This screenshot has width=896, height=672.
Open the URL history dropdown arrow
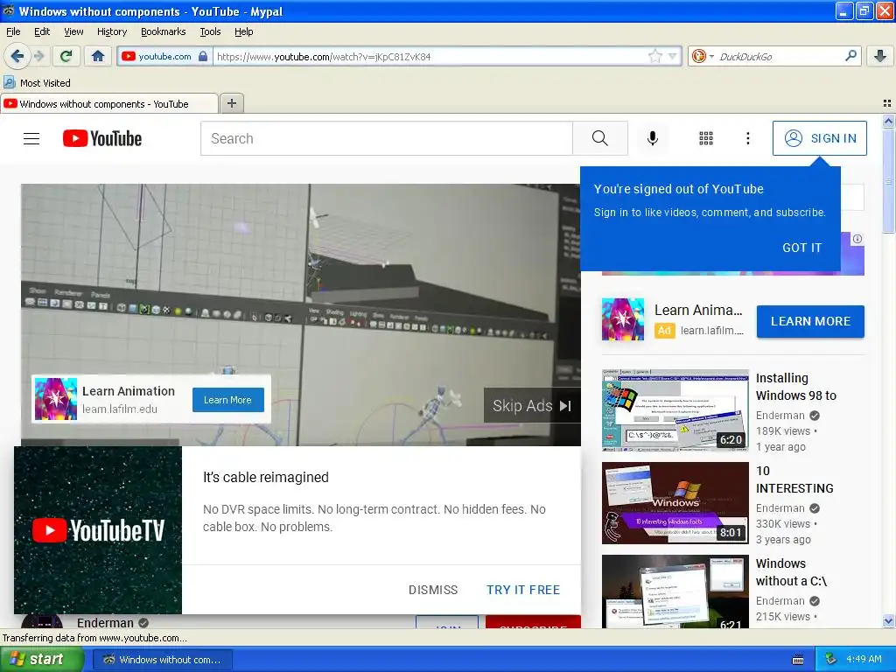[x=673, y=56]
